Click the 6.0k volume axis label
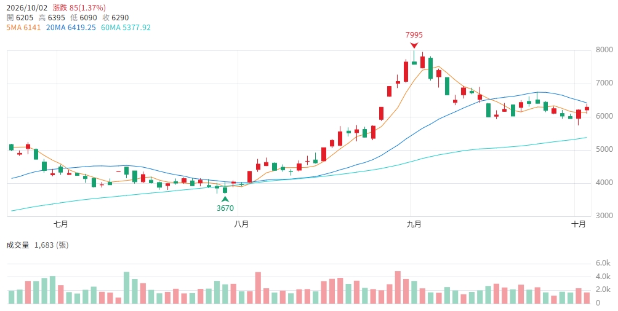Image resolution: width=618 pixels, height=311 pixels. tap(603, 263)
